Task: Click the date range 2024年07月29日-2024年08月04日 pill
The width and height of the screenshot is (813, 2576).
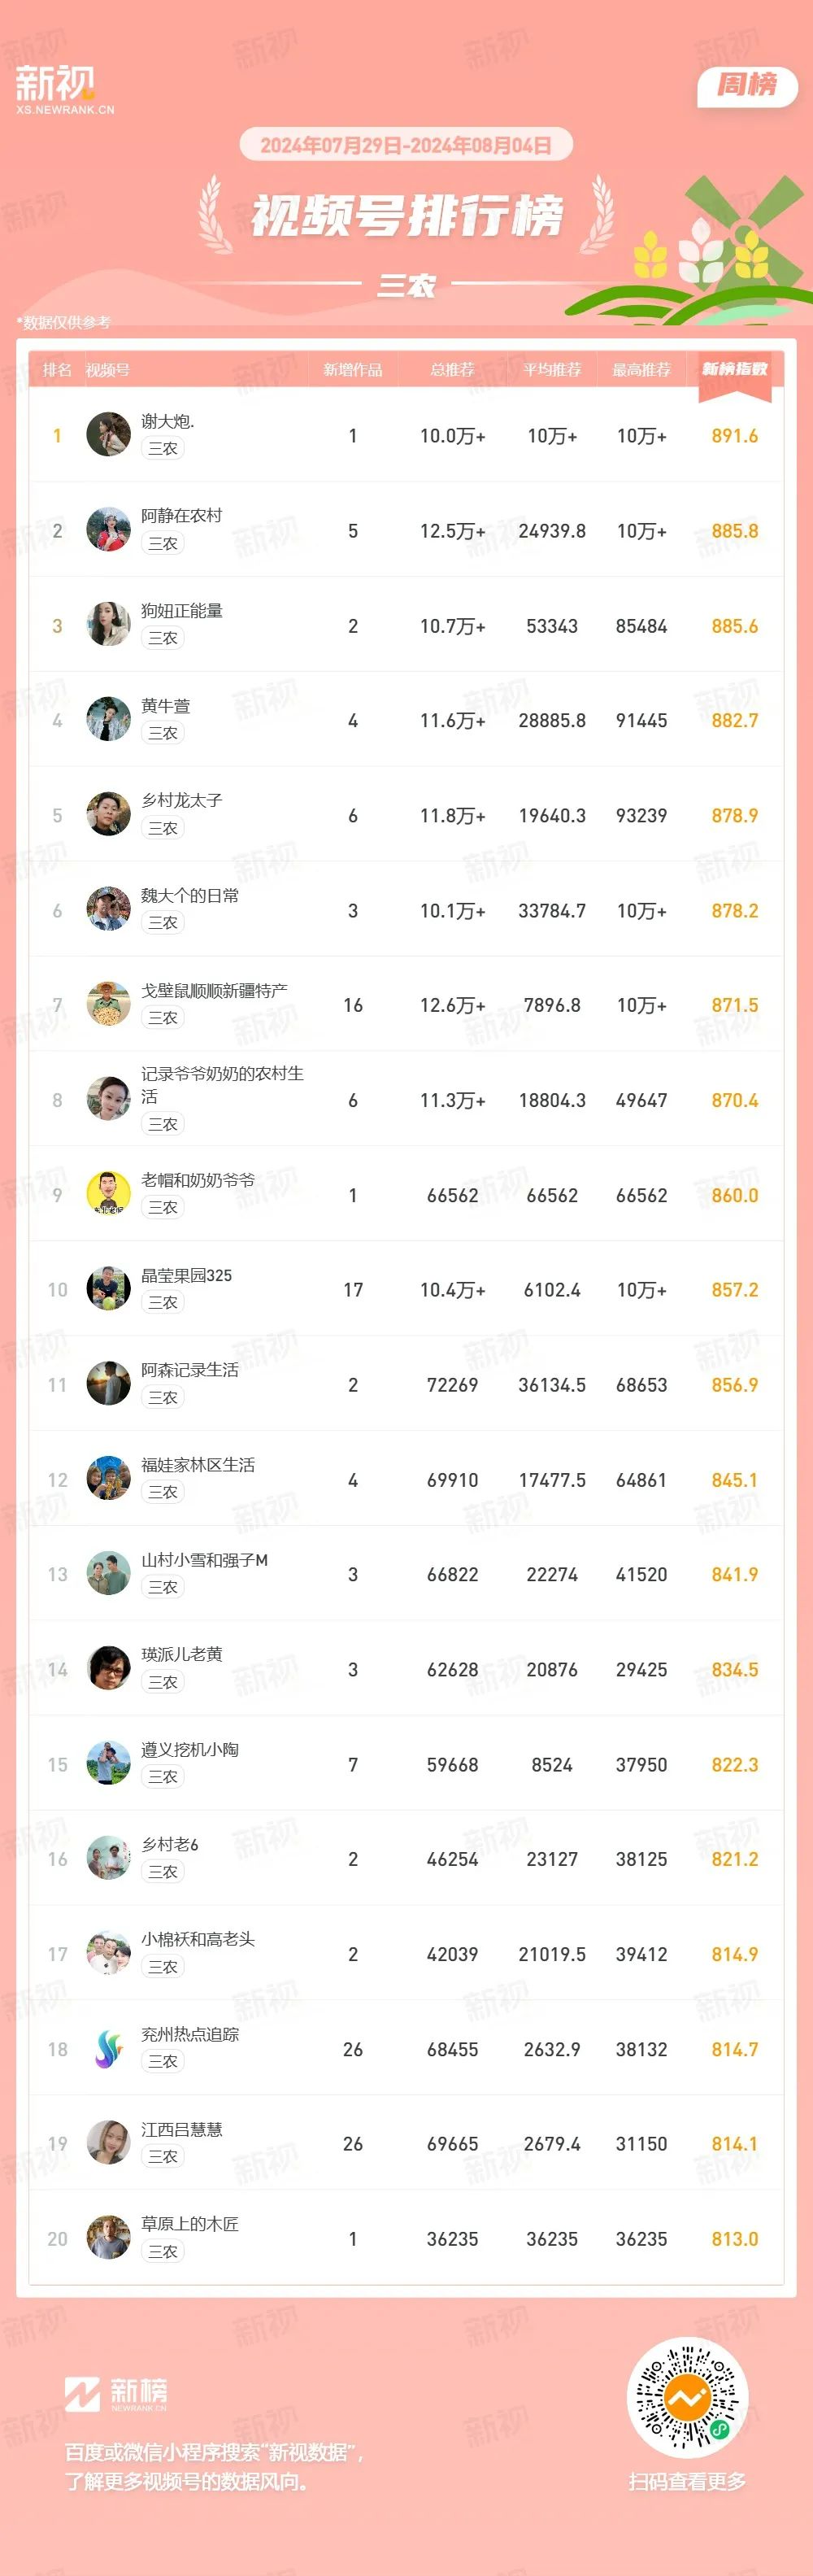Action: pyautogui.click(x=406, y=145)
